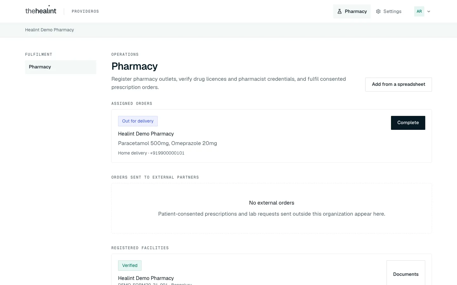Click the Verified status badge
The width and height of the screenshot is (457, 285).
(x=130, y=265)
